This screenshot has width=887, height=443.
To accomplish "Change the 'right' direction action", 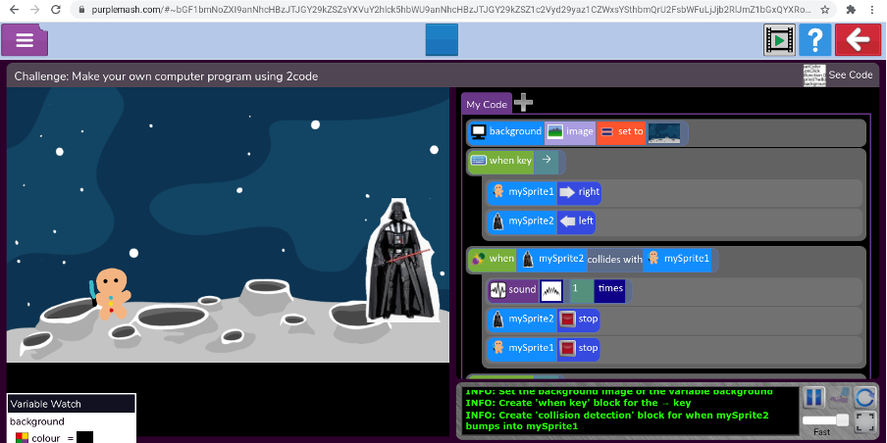I will (x=579, y=192).
